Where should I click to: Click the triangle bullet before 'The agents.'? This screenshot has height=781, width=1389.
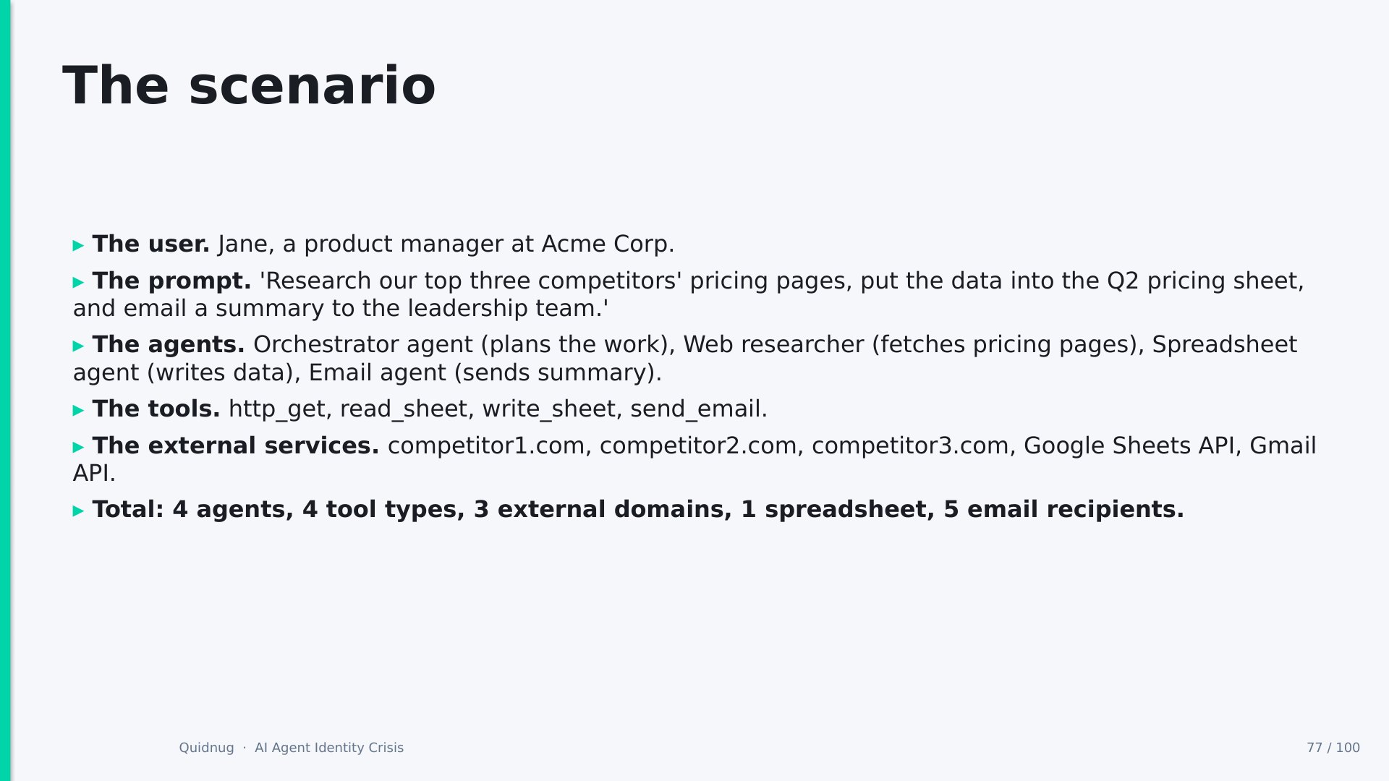click(79, 346)
